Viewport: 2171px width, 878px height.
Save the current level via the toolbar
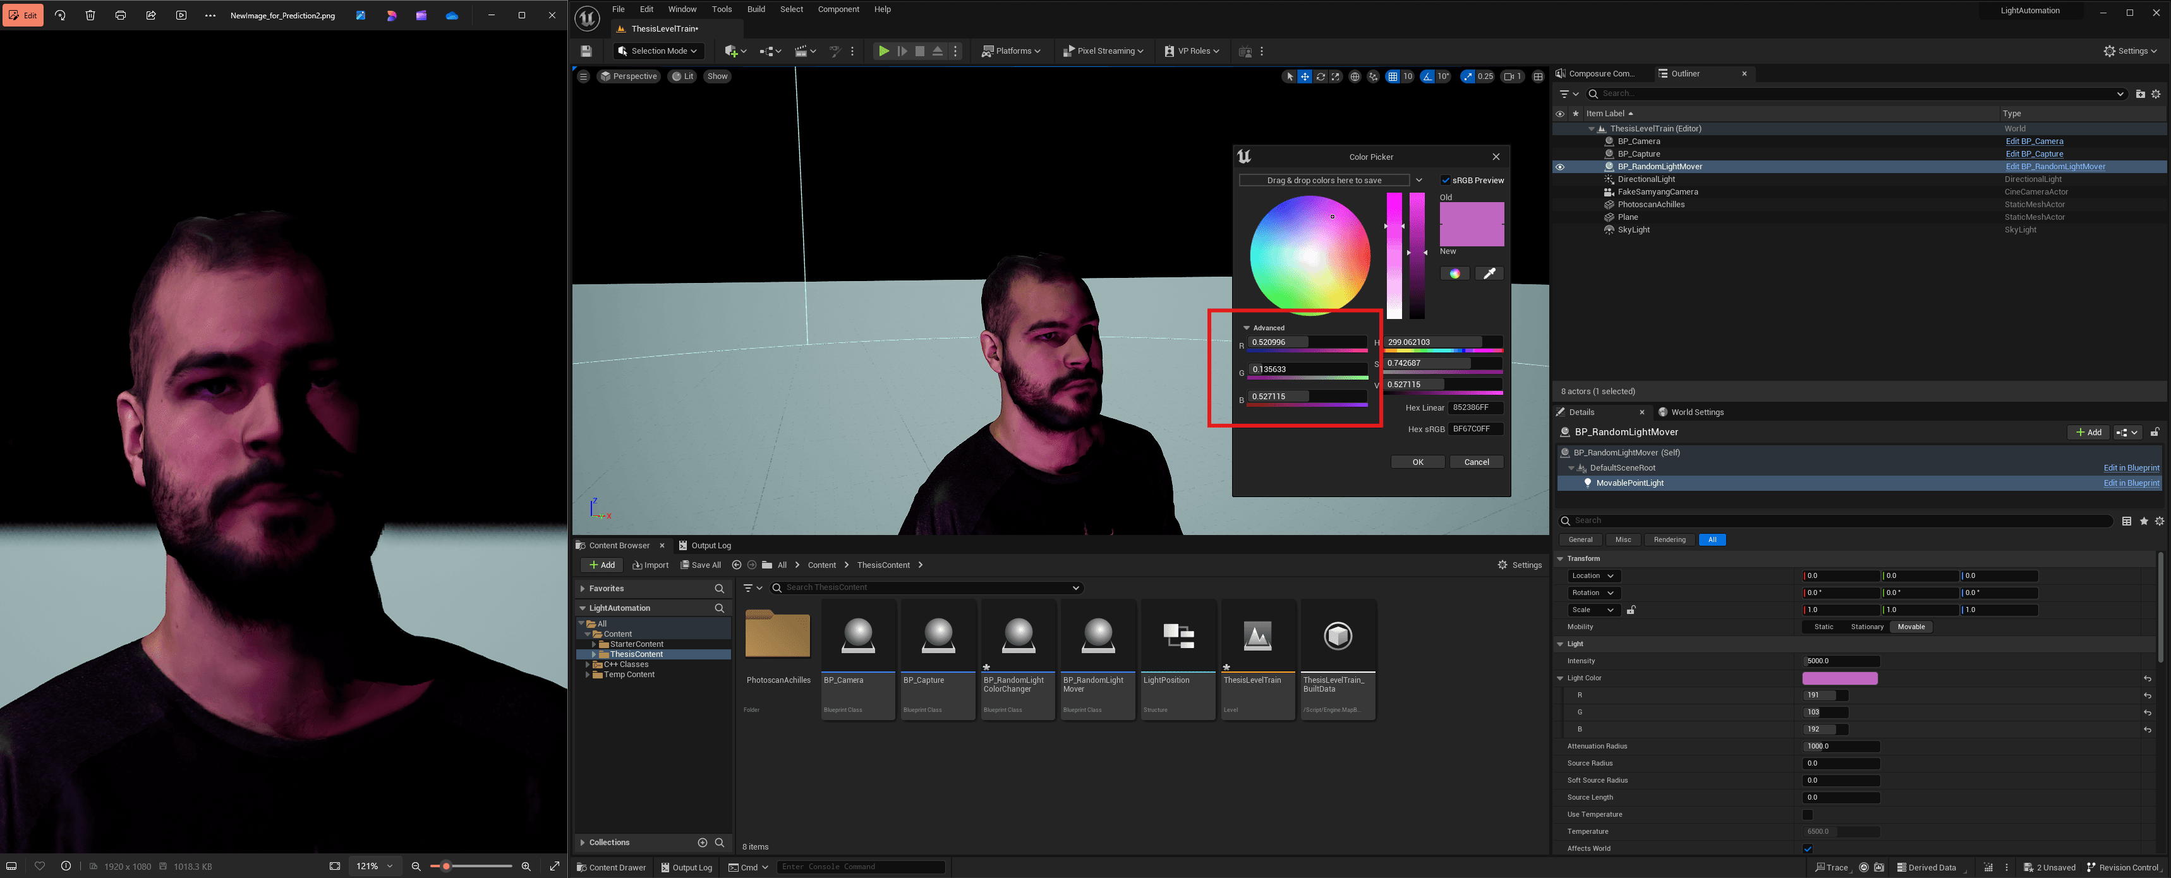tap(586, 51)
